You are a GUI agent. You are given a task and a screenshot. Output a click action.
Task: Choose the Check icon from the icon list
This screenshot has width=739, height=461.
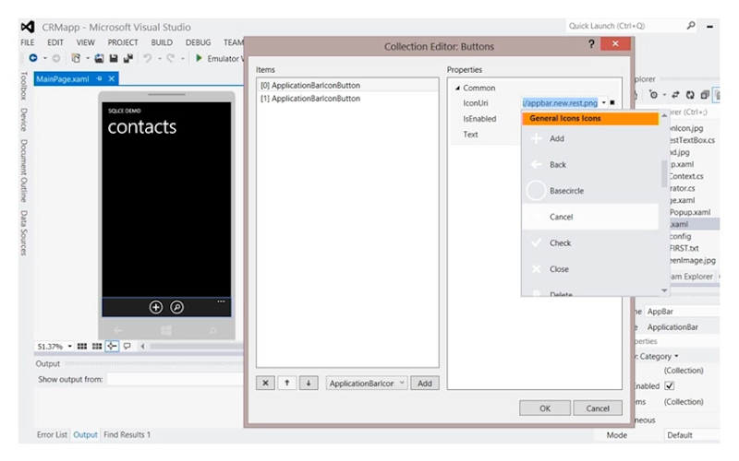tap(590, 242)
